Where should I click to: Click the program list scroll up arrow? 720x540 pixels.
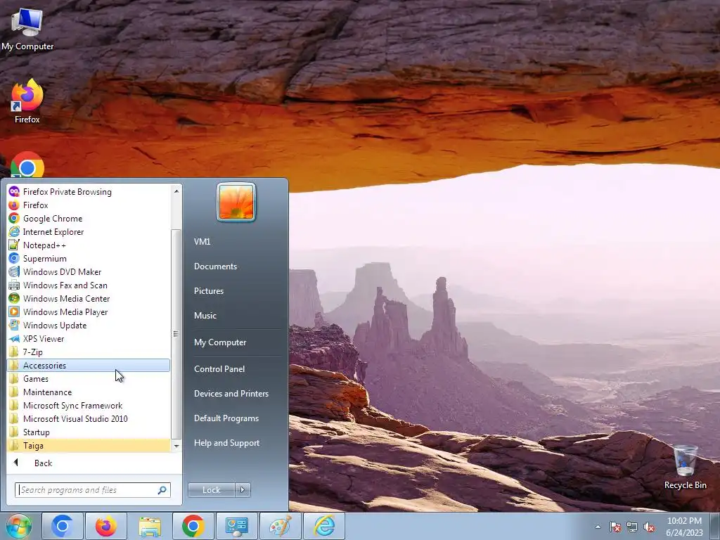click(x=176, y=191)
